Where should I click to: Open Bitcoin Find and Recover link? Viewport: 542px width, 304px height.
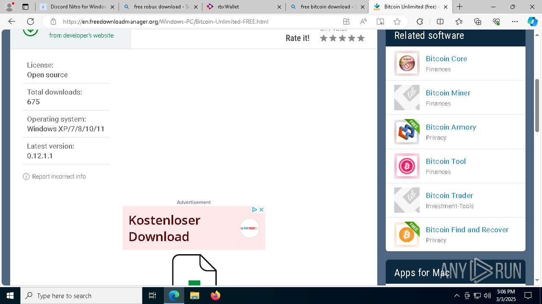(467, 230)
